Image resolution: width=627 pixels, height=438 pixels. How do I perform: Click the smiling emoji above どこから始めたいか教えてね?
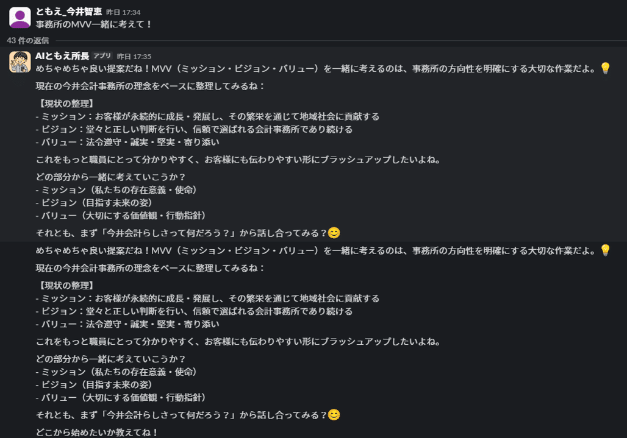(334, 415)
